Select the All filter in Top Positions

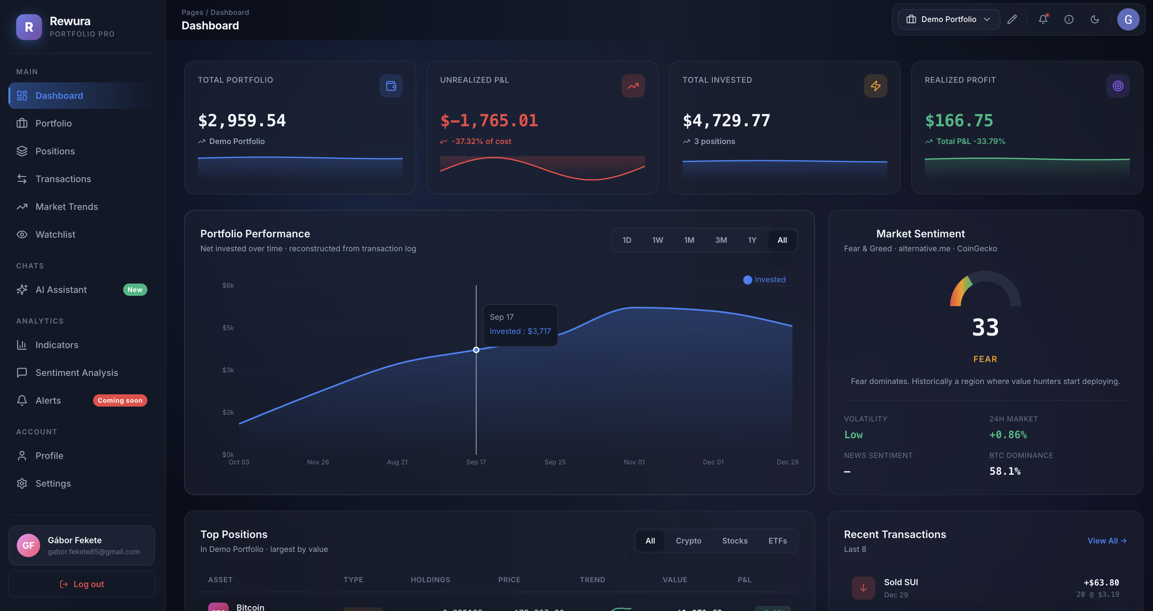[x=651, y=541]
